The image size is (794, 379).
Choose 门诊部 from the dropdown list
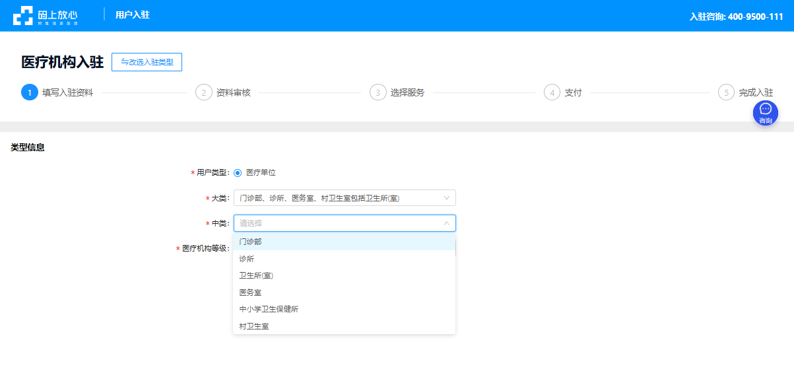click(x=251, y=242)
